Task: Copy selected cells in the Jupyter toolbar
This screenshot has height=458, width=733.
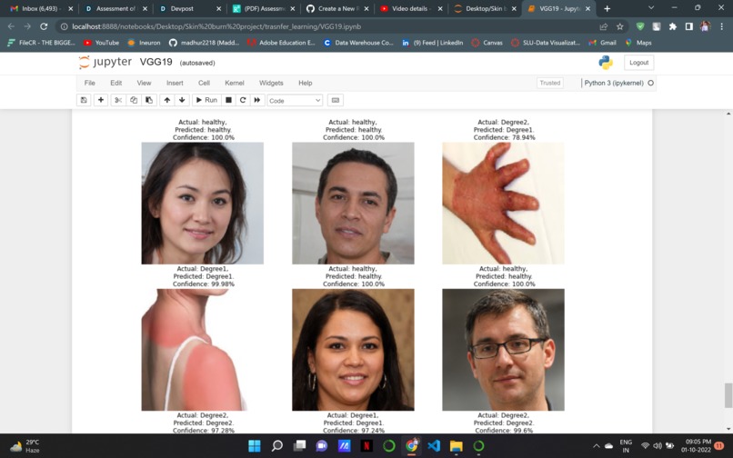Action: tap(134, 100)
